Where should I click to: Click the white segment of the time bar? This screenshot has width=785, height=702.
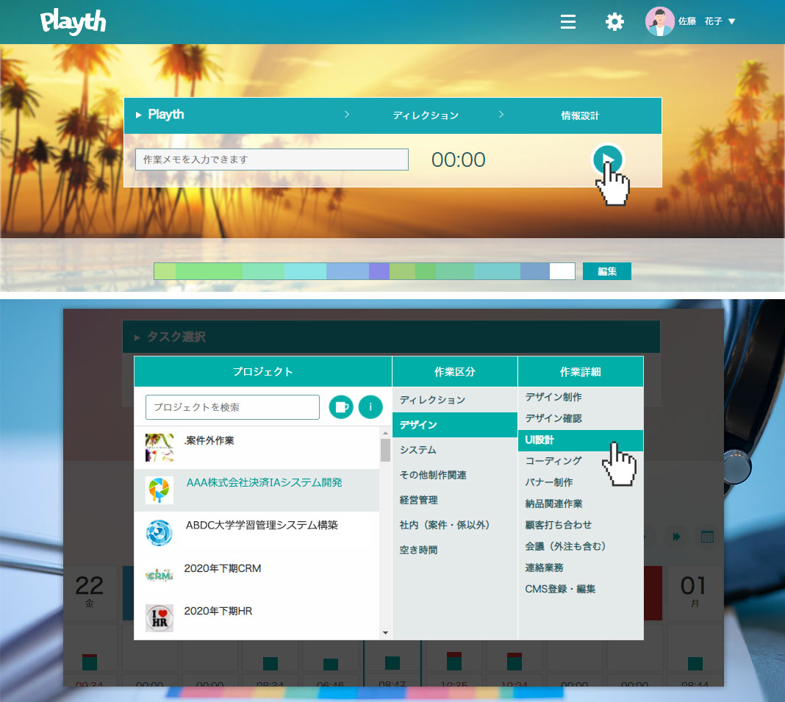click(x=562, y=271)
